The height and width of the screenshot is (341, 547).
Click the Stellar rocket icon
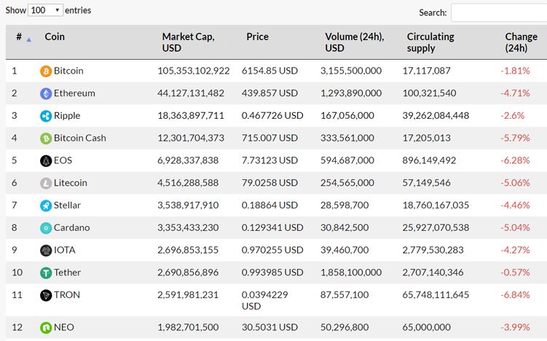46,205
